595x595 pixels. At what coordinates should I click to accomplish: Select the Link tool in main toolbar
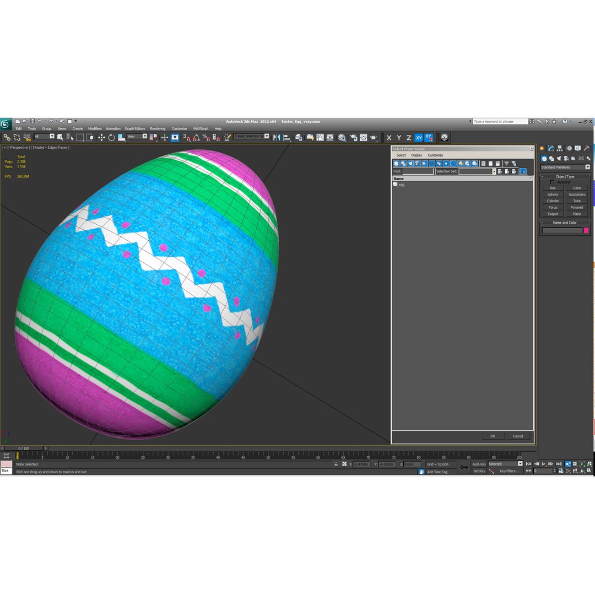(x=7, y=137)
